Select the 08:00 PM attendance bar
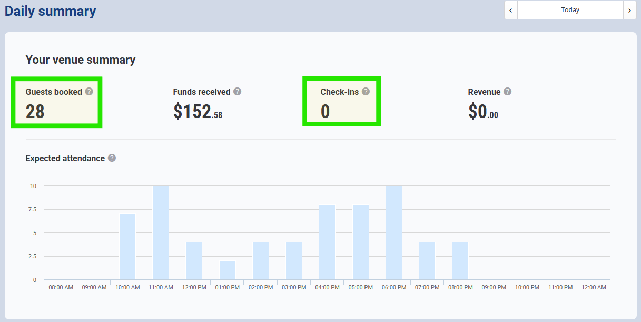Screen dimensions: 641x322 click(460, 261)
